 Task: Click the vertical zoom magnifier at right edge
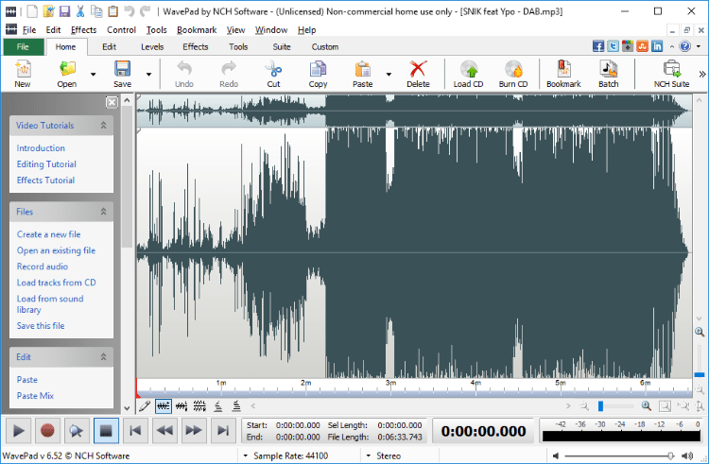[700, 332]
